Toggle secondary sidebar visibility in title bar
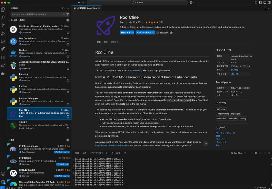This screenshot has height=189, width=272. point(269,3)
